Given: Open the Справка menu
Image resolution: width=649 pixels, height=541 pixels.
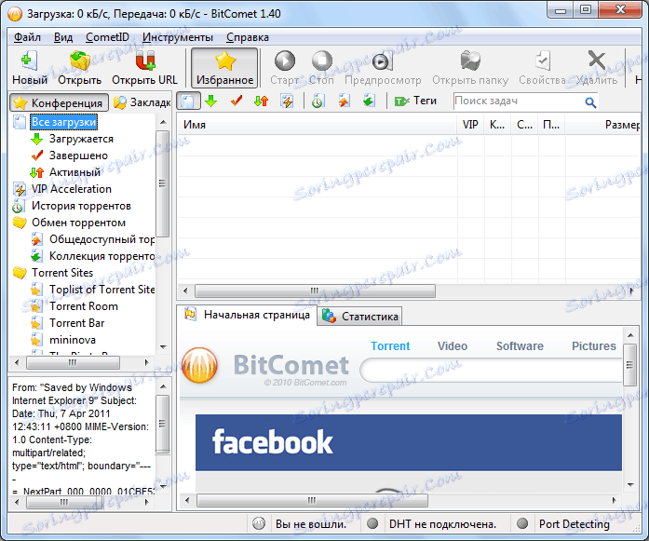Looking at the screenshot, I should pos(248,37).
